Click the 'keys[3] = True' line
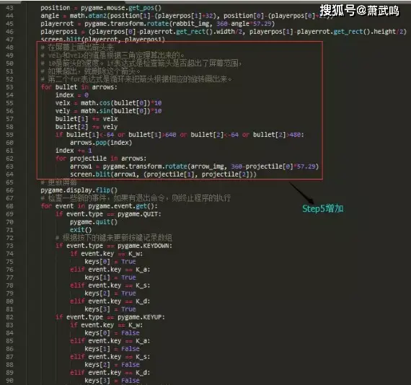 110,309
